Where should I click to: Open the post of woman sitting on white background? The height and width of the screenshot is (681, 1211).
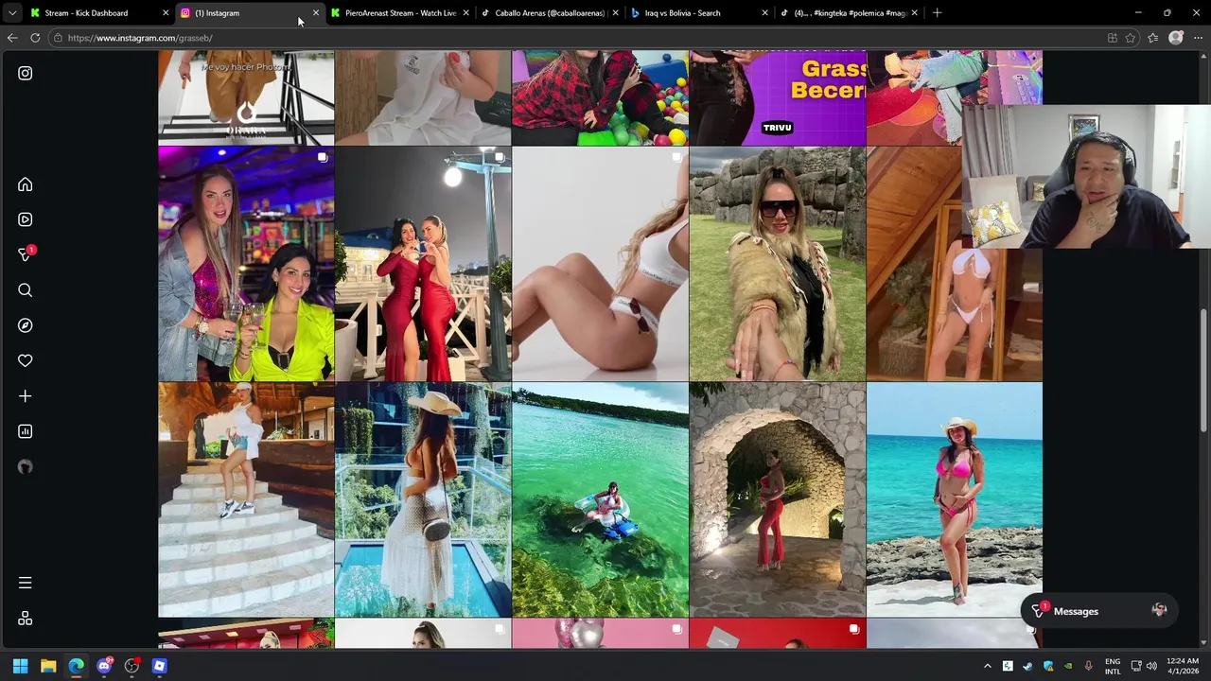point(600,264)
